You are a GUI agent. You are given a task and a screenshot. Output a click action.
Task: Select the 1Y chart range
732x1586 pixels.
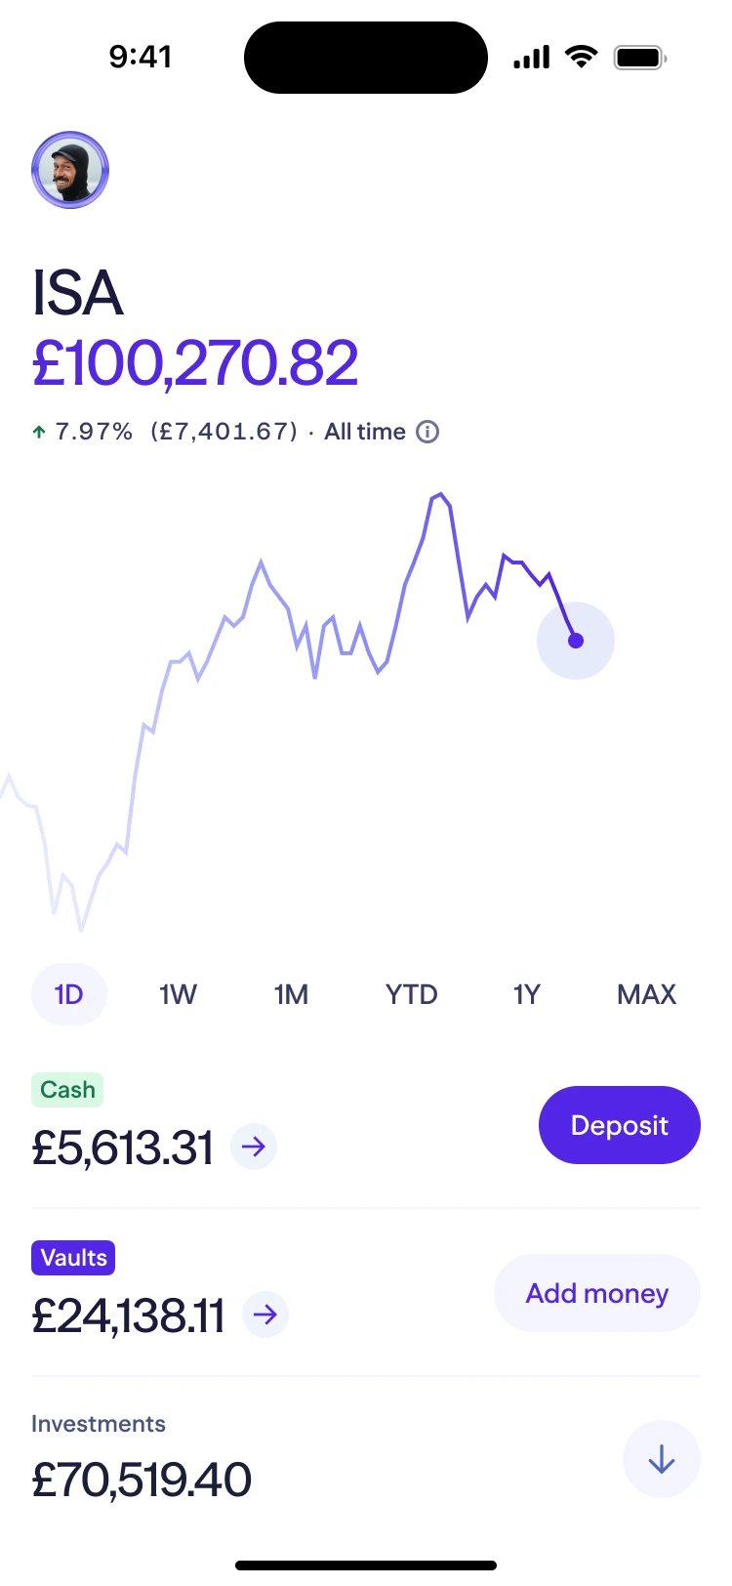526,994
